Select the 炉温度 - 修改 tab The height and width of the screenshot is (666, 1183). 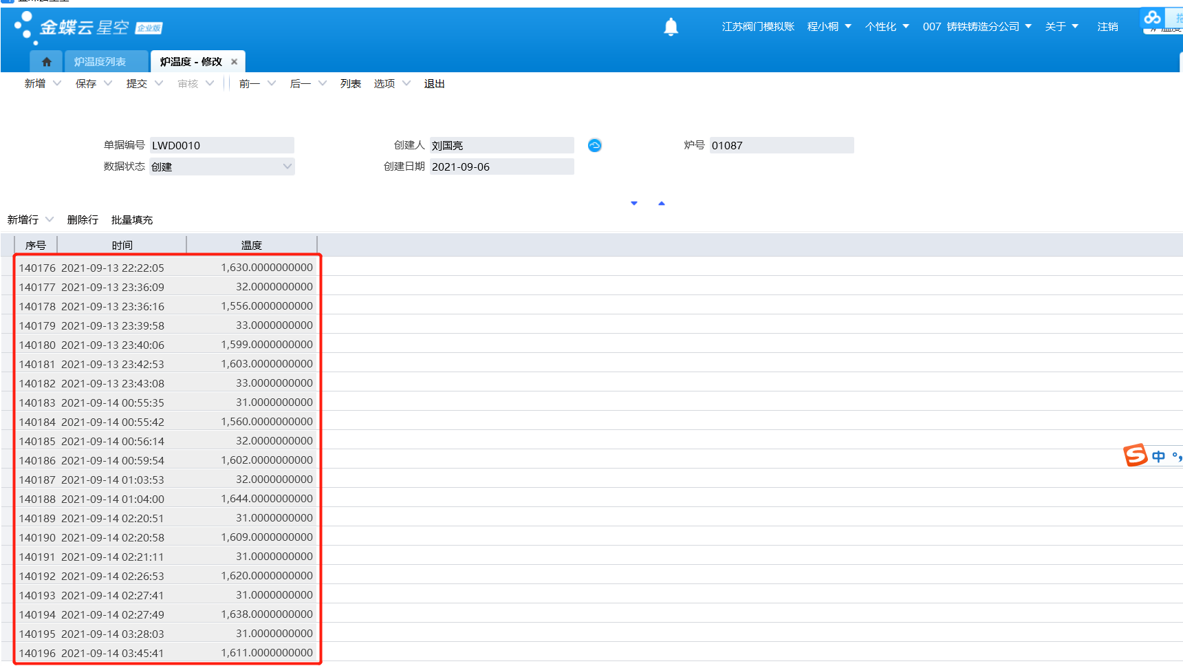[x=191, y=62]
